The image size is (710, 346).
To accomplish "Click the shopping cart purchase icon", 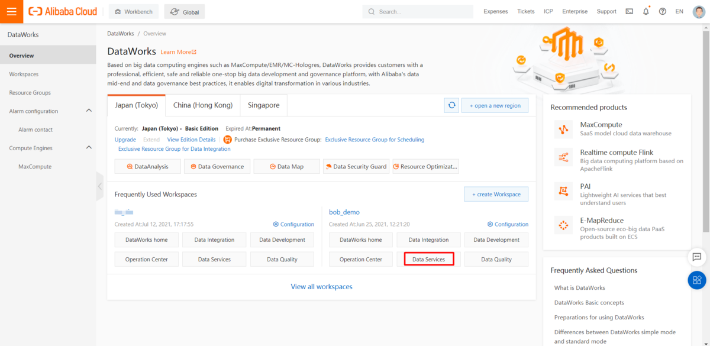I will 227,140.
